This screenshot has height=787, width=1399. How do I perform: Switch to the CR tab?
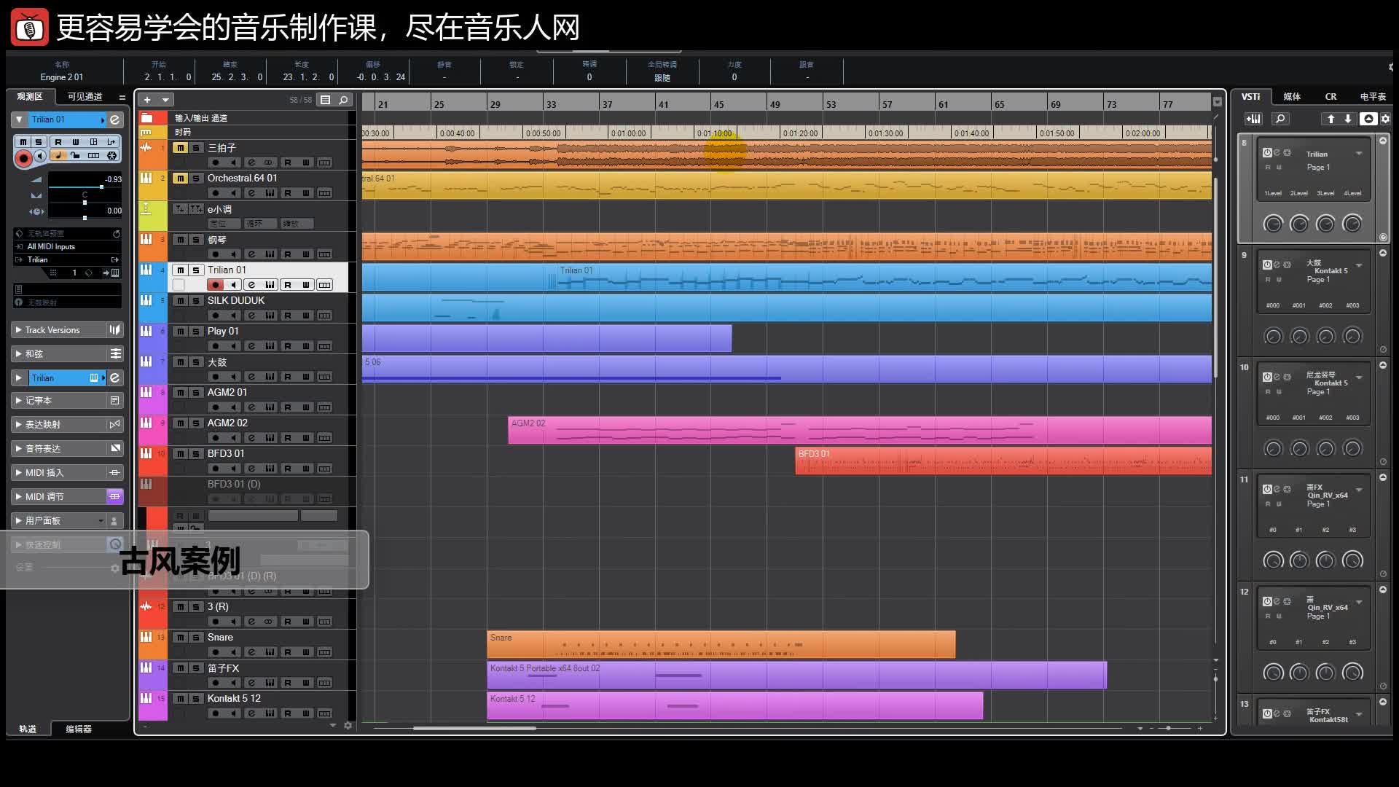pyautogui.click(x=1331, y=96)
